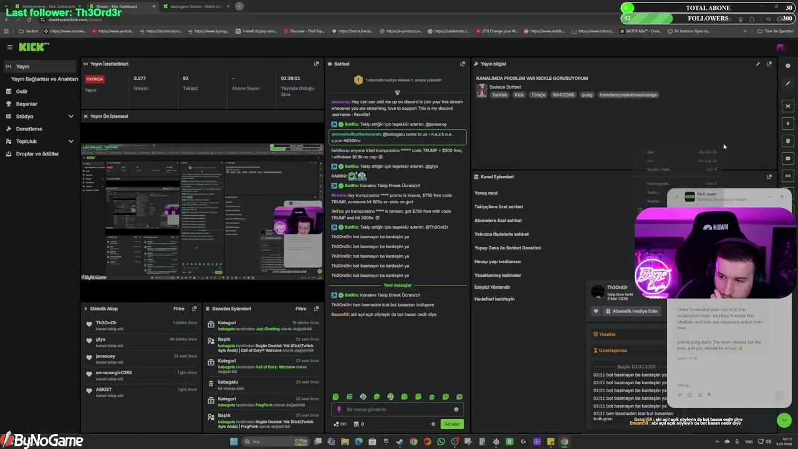The width and height of the screenshot is (798, 449).
Task: Click the points infinity icon below chat
Action: pos(340,424)
